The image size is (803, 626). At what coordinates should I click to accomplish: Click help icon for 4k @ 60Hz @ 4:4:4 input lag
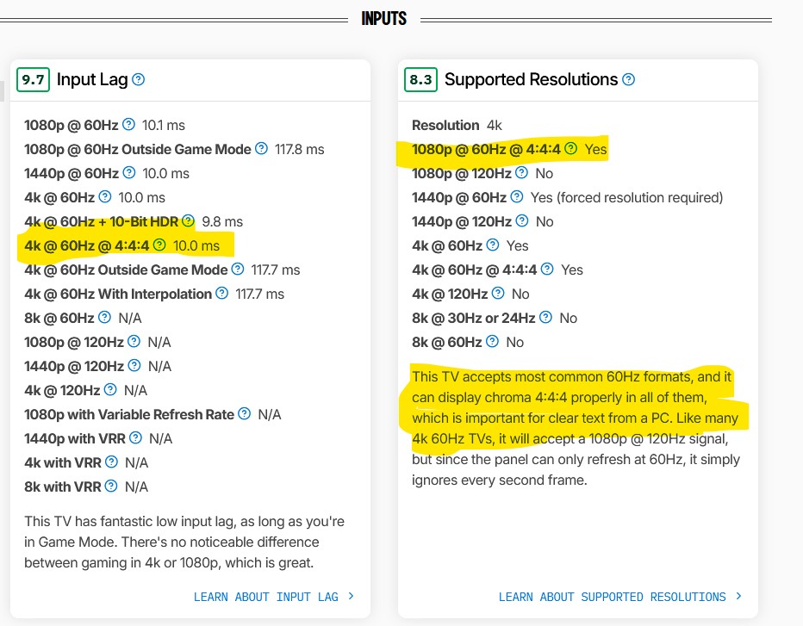pyautogui.click(x=159, y=245)
